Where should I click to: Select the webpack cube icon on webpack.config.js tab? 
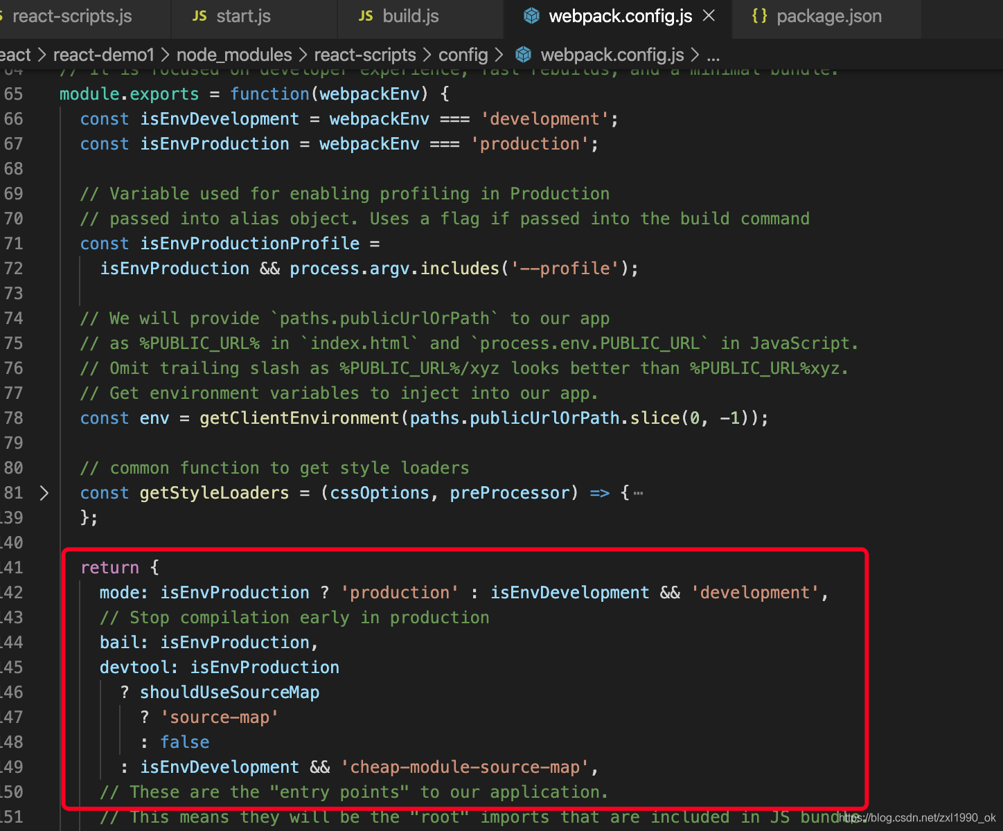(531, 15)
